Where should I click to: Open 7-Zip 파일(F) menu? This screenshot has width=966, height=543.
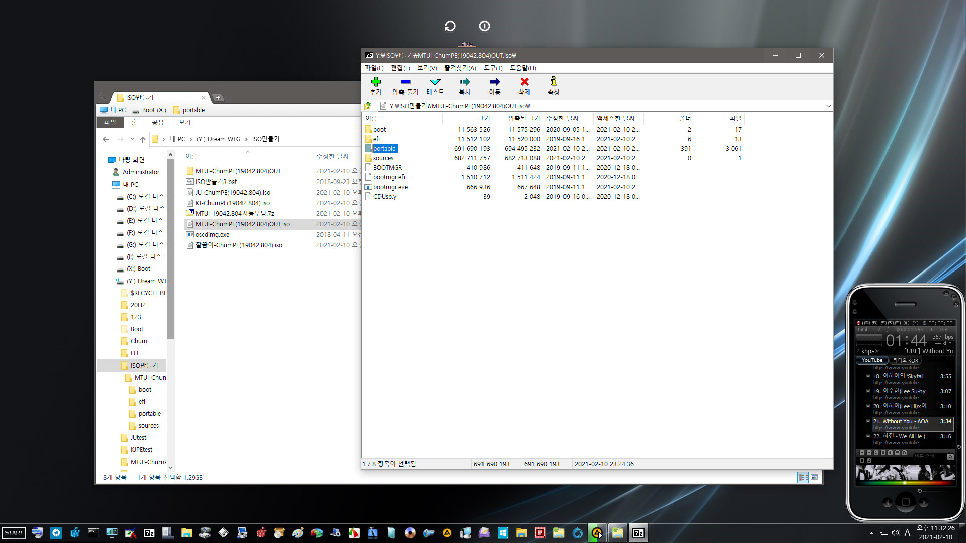point(374,68)
